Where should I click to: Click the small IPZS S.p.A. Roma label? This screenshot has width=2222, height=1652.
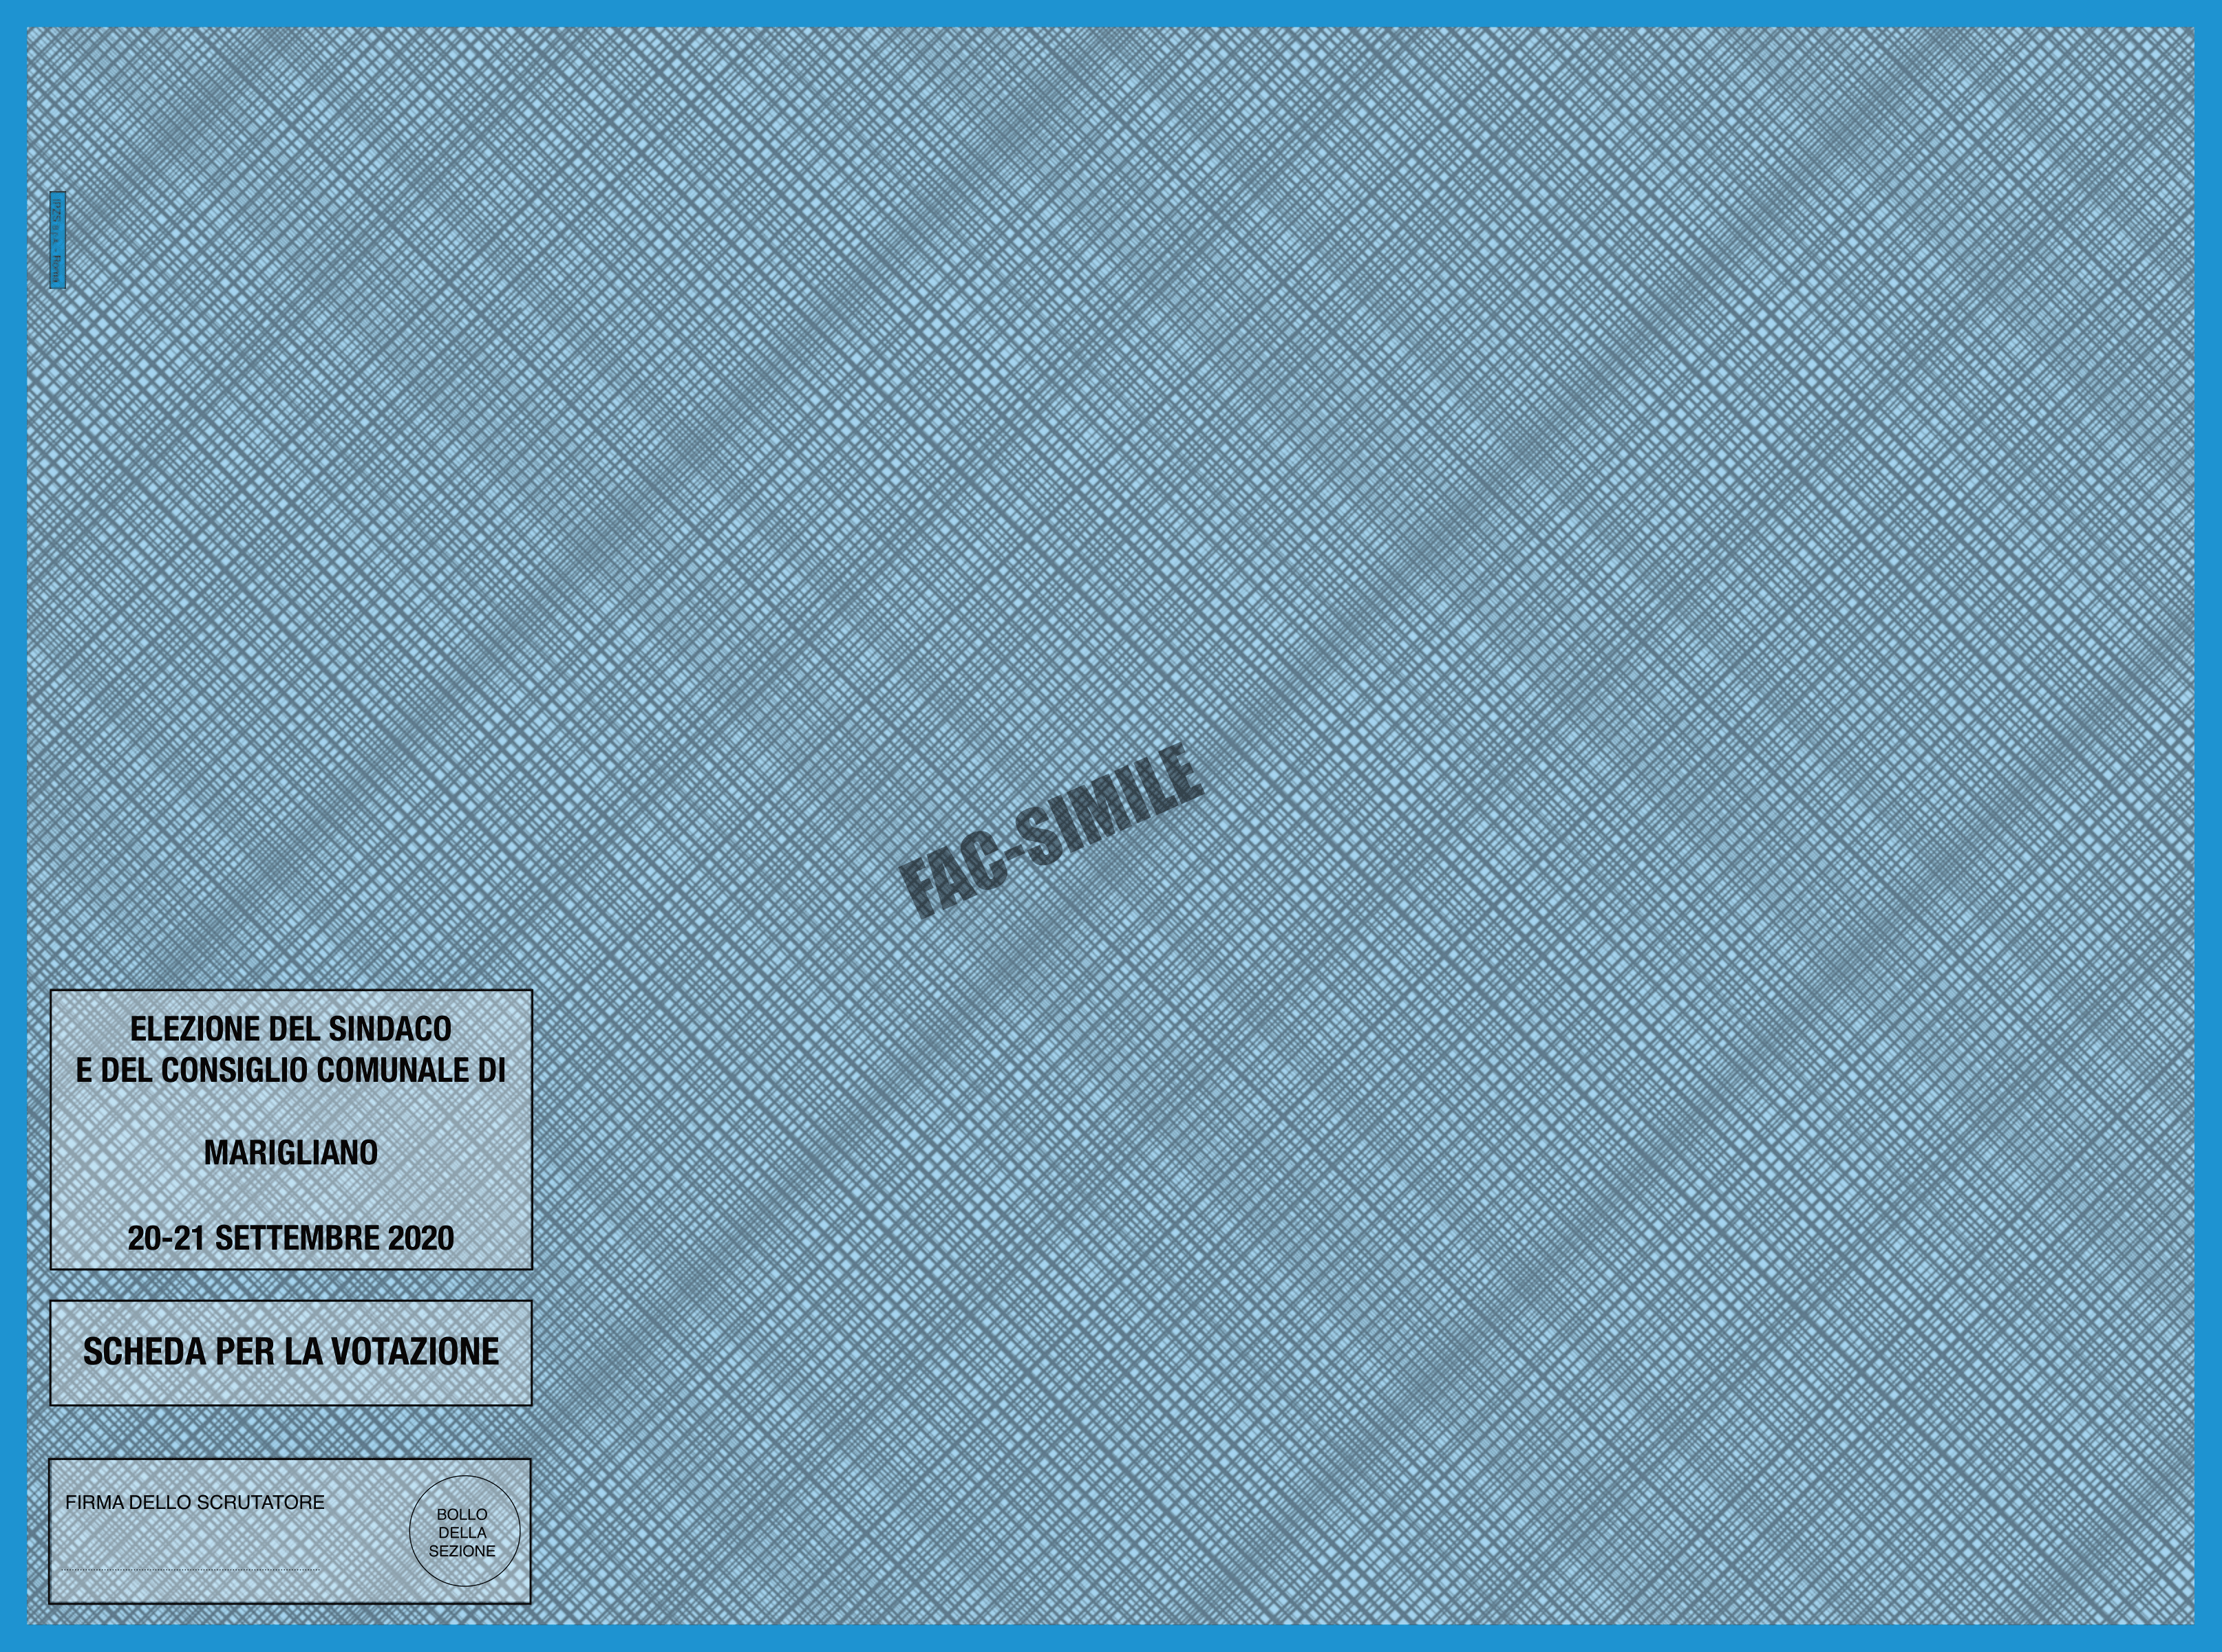[57, 240]
